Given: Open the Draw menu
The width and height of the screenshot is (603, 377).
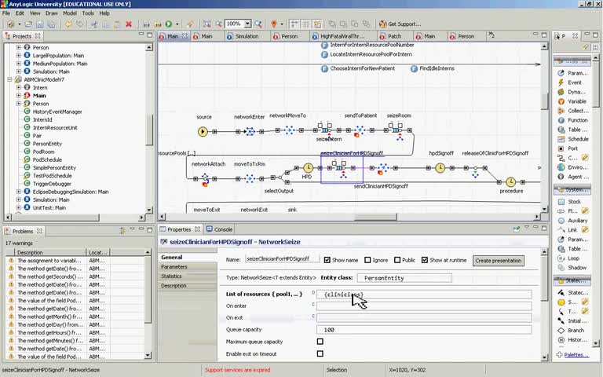Looking at the screenshot, I should 52,13.
